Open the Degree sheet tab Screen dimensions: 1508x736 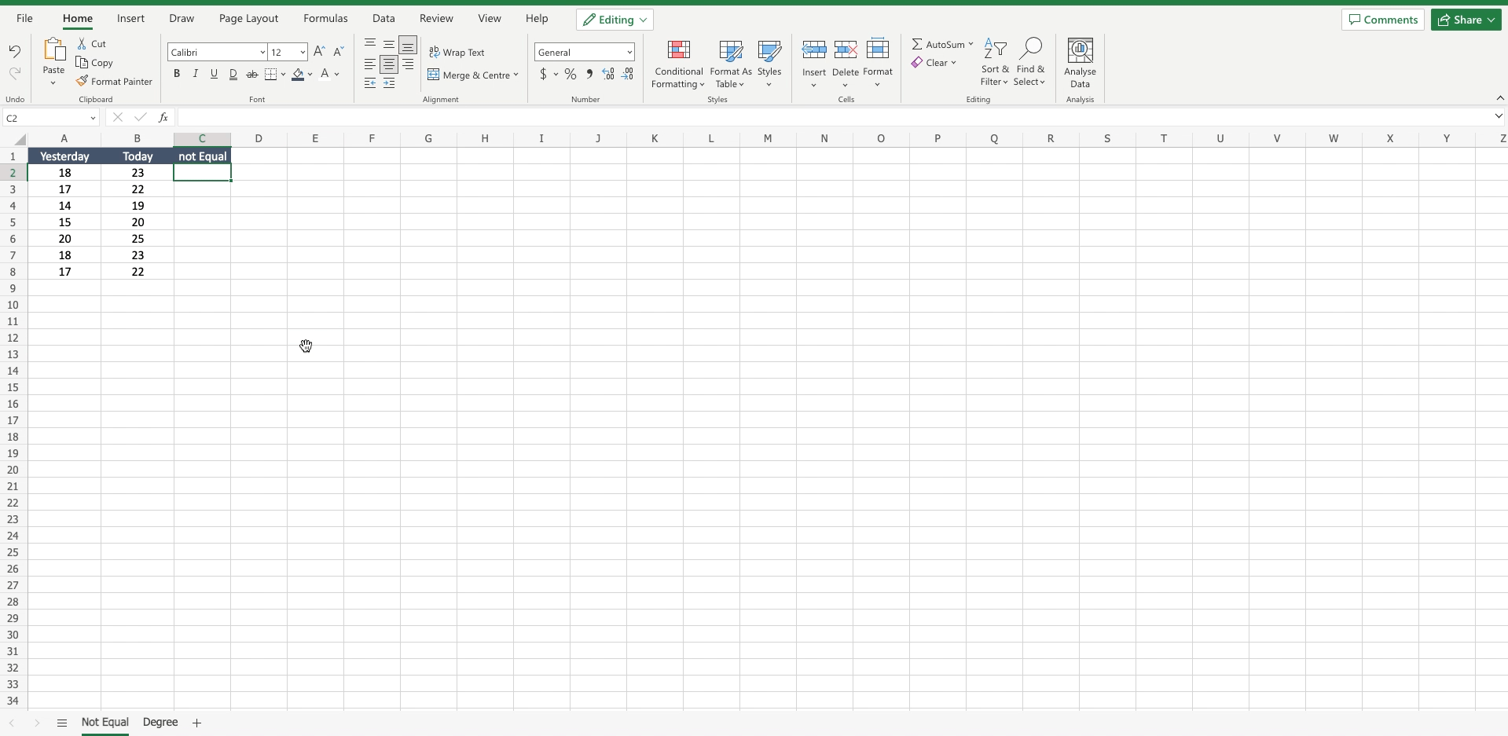pyautogui.click(x=160, y=722)
